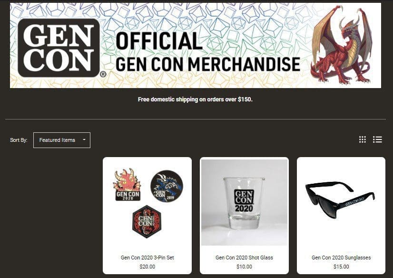Switch to grid view layout

362,139
